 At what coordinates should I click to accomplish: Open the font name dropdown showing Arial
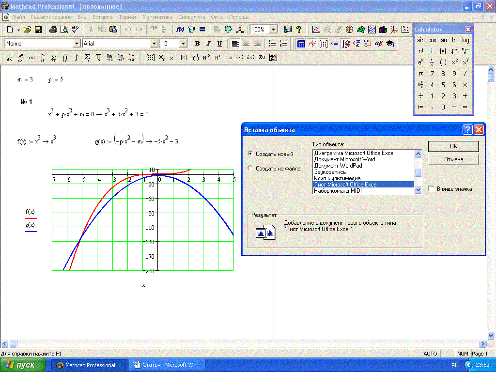click(x=154, y=44)
